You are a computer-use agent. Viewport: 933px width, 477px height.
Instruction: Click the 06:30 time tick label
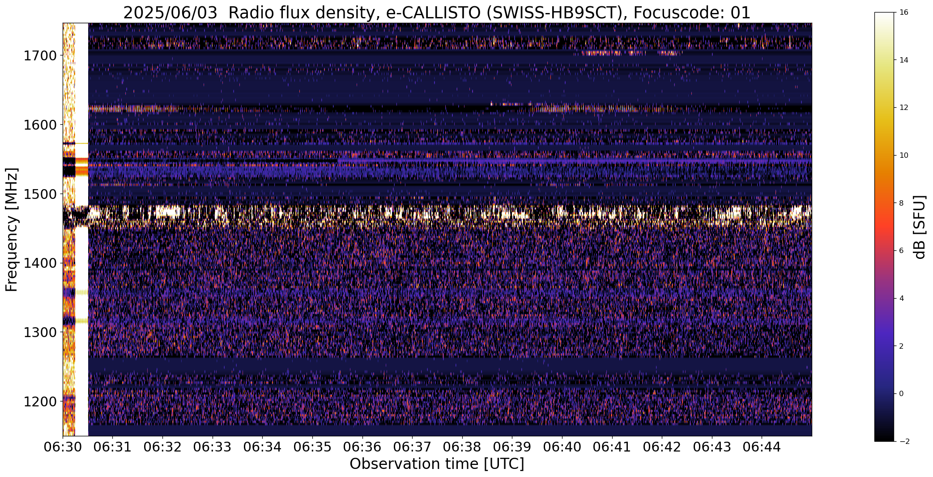(63, 447)
